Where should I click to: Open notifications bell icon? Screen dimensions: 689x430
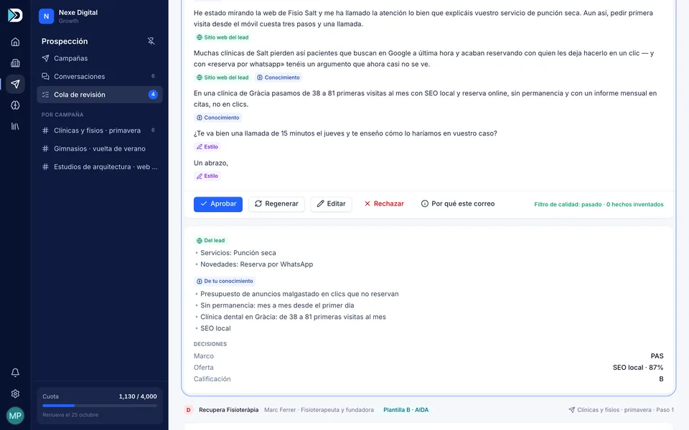click(15, 373)
